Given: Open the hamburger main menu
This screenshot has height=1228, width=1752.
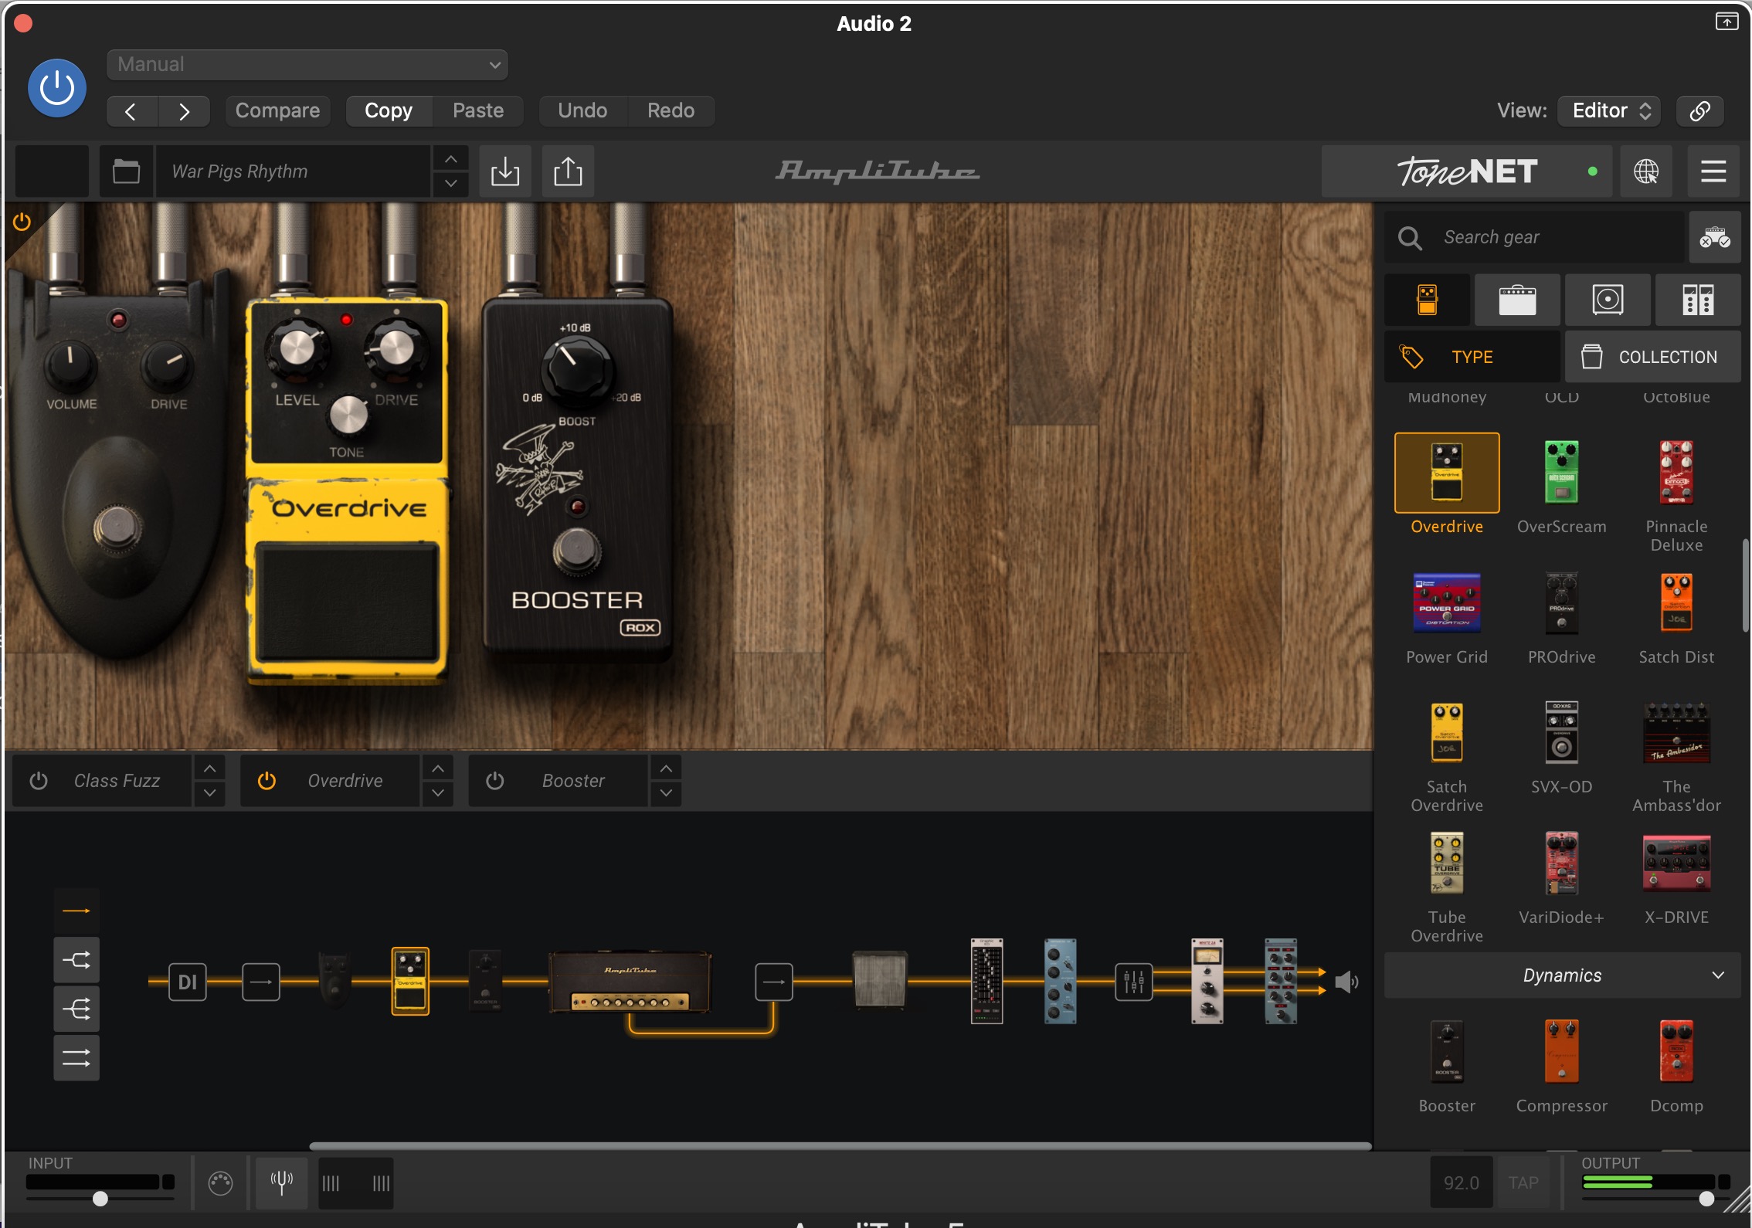Looking at the screenshot, I should (x=1713, y=171).
